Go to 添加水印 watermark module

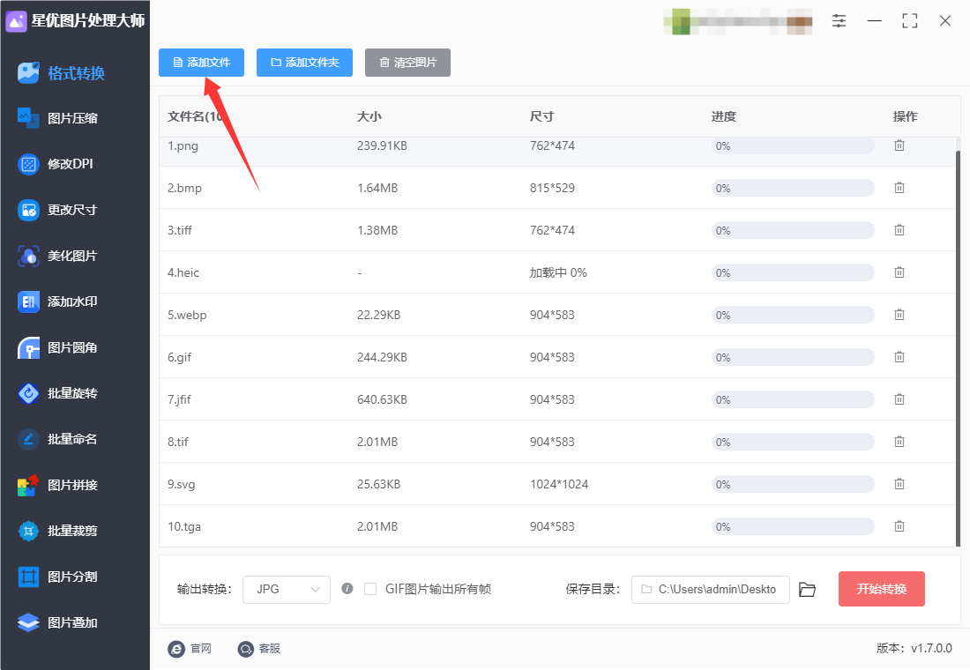click(x=58, y=301)
